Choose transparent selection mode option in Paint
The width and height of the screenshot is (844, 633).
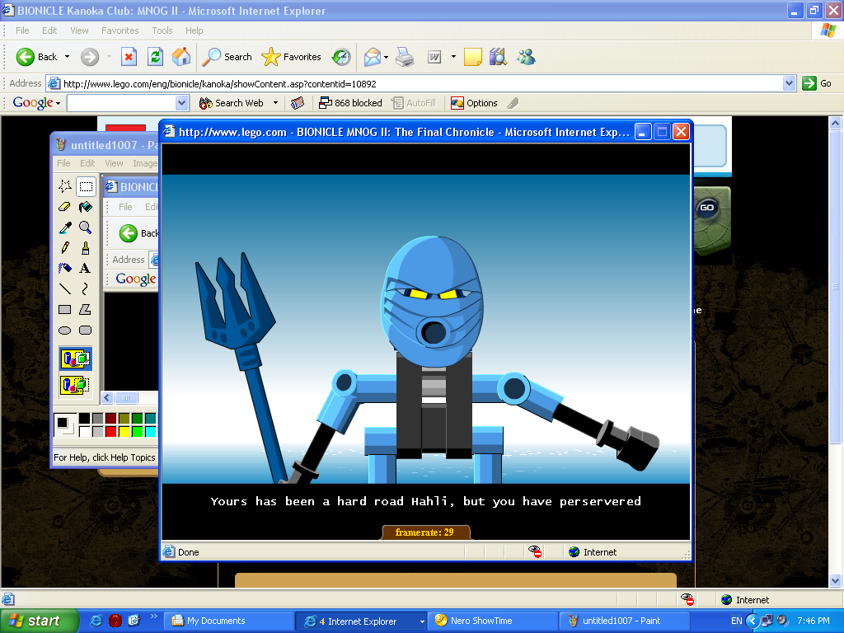(75, 384)
